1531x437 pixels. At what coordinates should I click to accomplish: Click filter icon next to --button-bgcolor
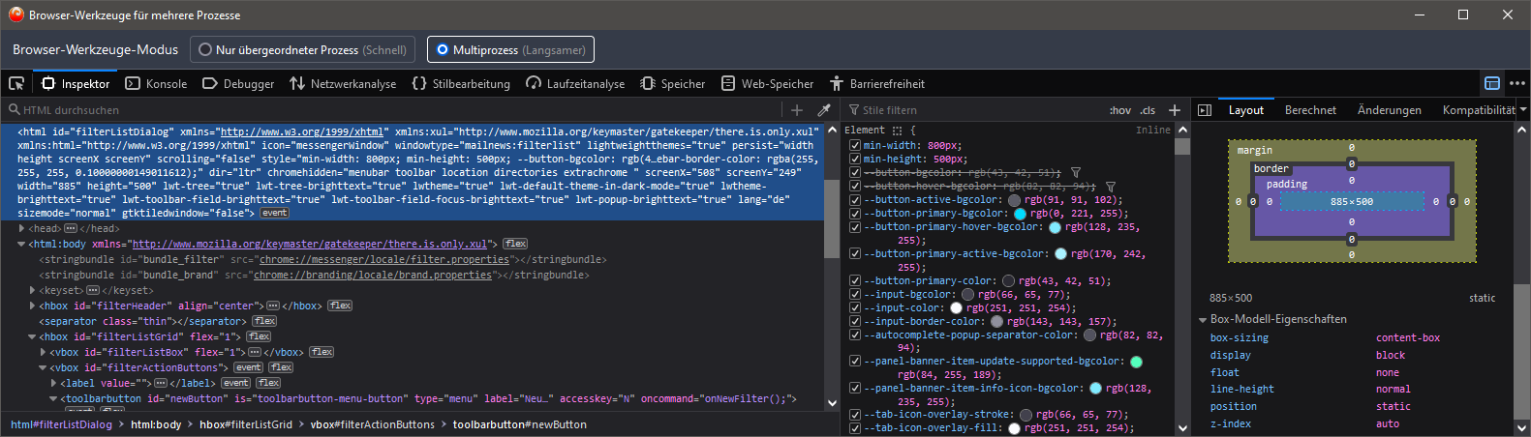1075,173
